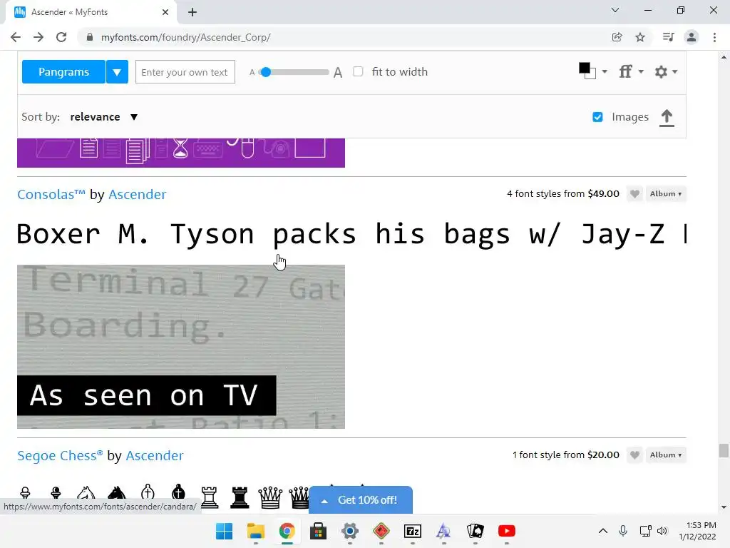Expand the Get 10% off banner
Image resolution: width=730 pixels, height=548 pixels.
pyautogui.click(x=360, y=500)
